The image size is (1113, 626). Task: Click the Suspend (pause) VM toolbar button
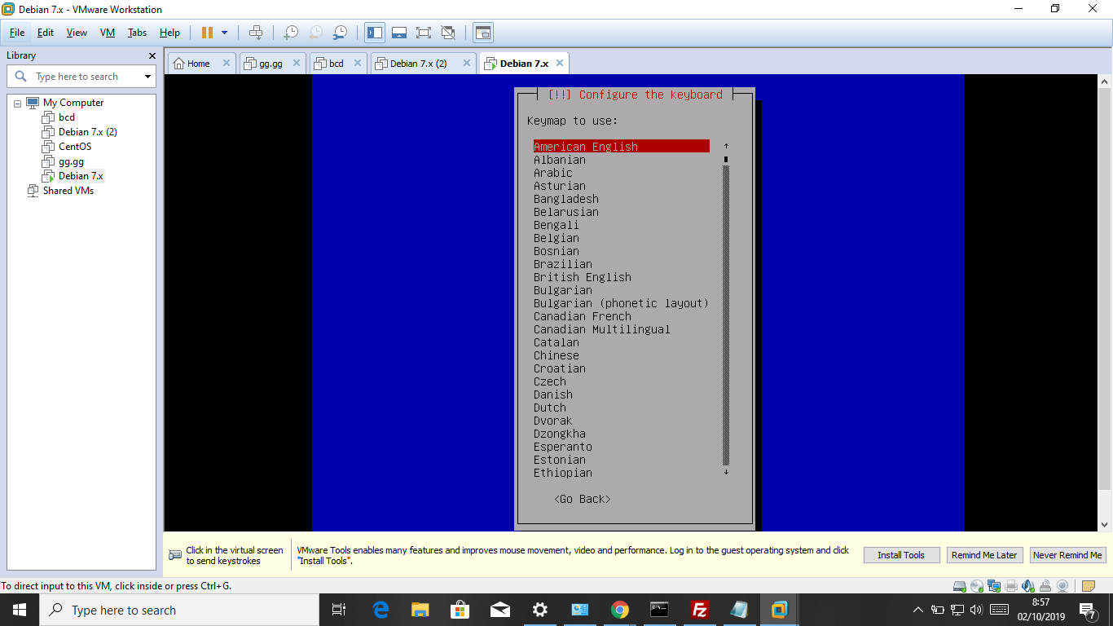tap(207, 33)
